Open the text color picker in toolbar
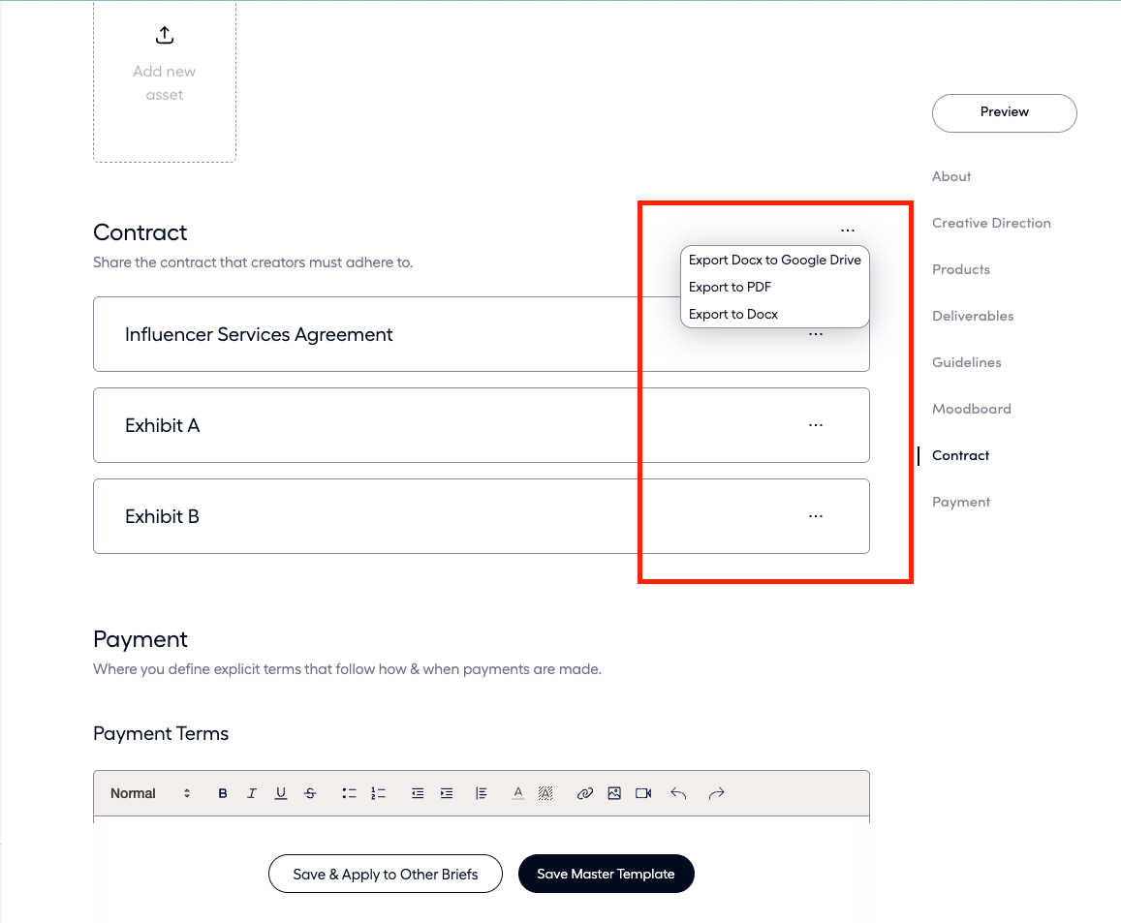 [x=518, y=793]
